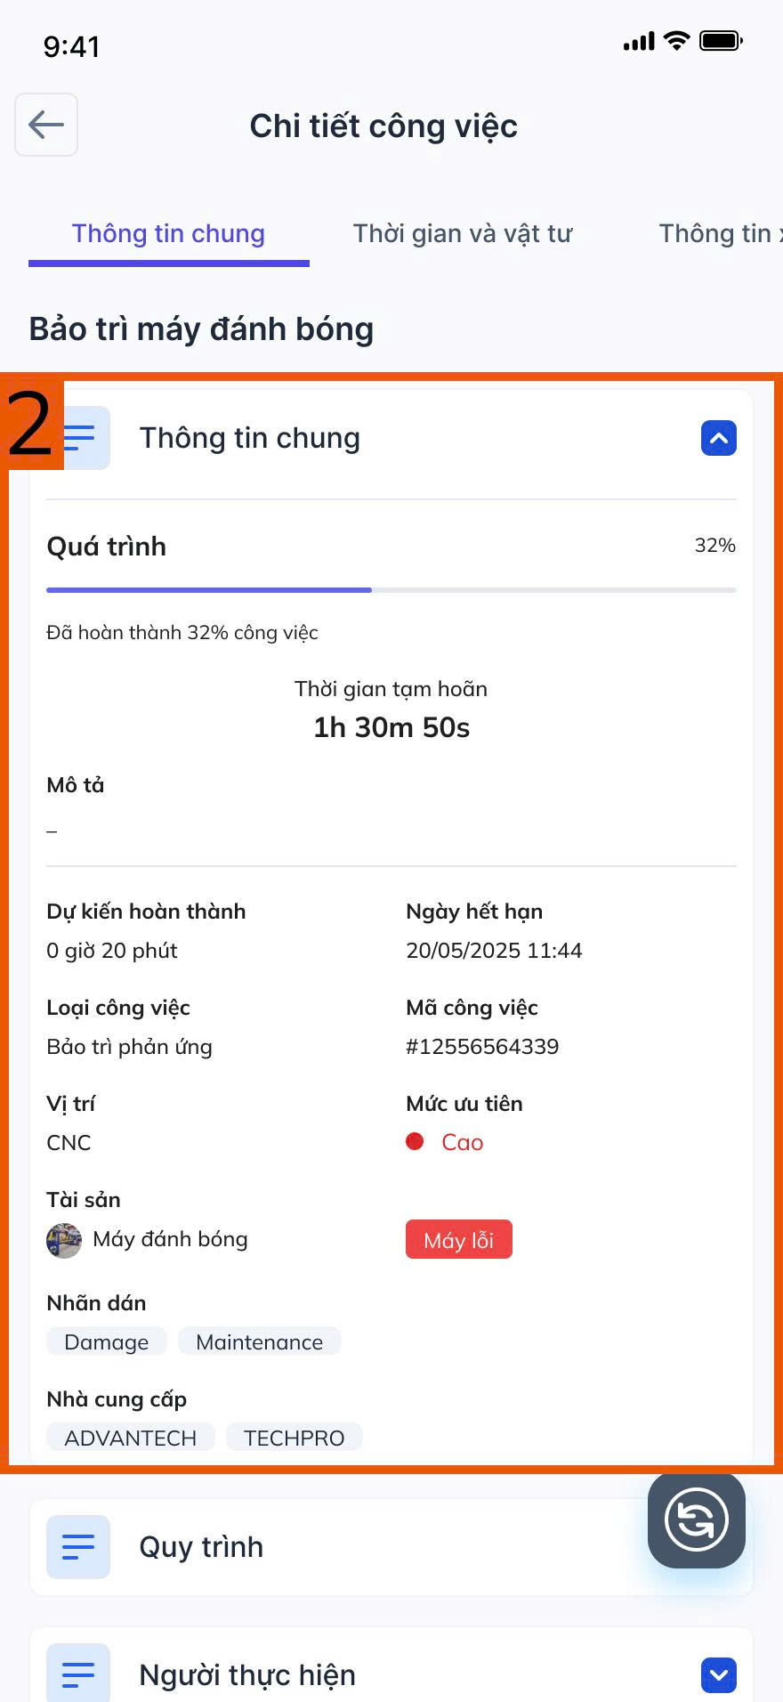This screenshot has width=783, height=1702.
Task: Open the Quy trình section card
Action: coord(338,1547)
